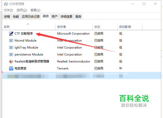163x118 pixels.
Task: Click 低 startup impact for Realtek row
Action: [x=121, y=61]
